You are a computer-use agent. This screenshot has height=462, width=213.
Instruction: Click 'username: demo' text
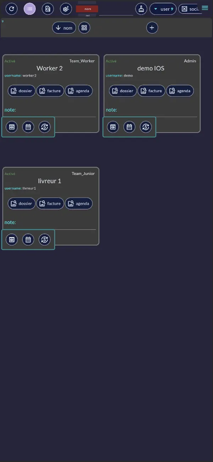point(119,76)
